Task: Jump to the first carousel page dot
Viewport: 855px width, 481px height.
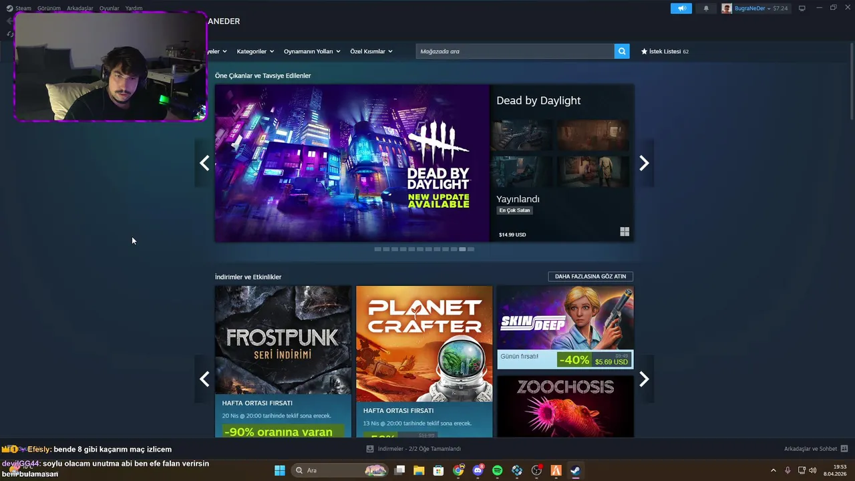Action: tap(377, 249)
